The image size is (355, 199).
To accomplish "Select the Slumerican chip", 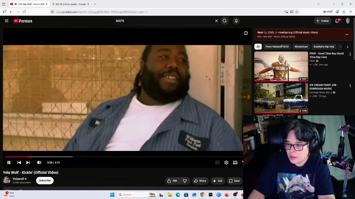I will pos(301,47).
